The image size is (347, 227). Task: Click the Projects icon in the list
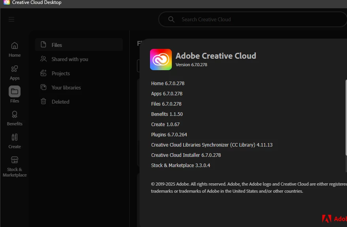point(43,73)
